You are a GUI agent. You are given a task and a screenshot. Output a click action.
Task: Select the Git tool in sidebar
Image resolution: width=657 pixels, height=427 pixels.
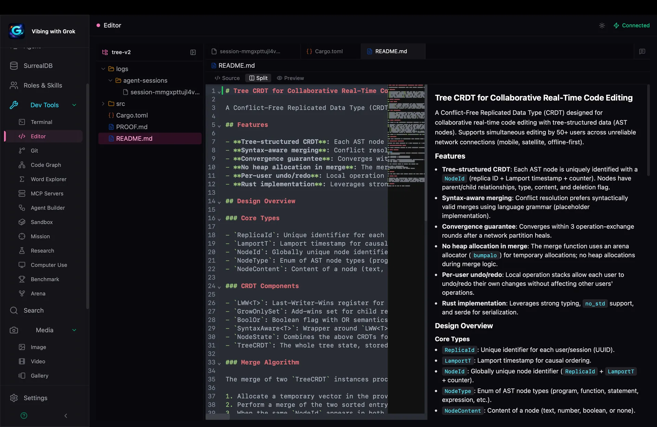34,150
